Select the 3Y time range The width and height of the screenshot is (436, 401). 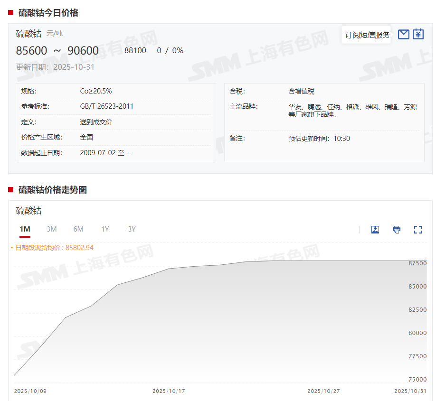pos(132,229)
